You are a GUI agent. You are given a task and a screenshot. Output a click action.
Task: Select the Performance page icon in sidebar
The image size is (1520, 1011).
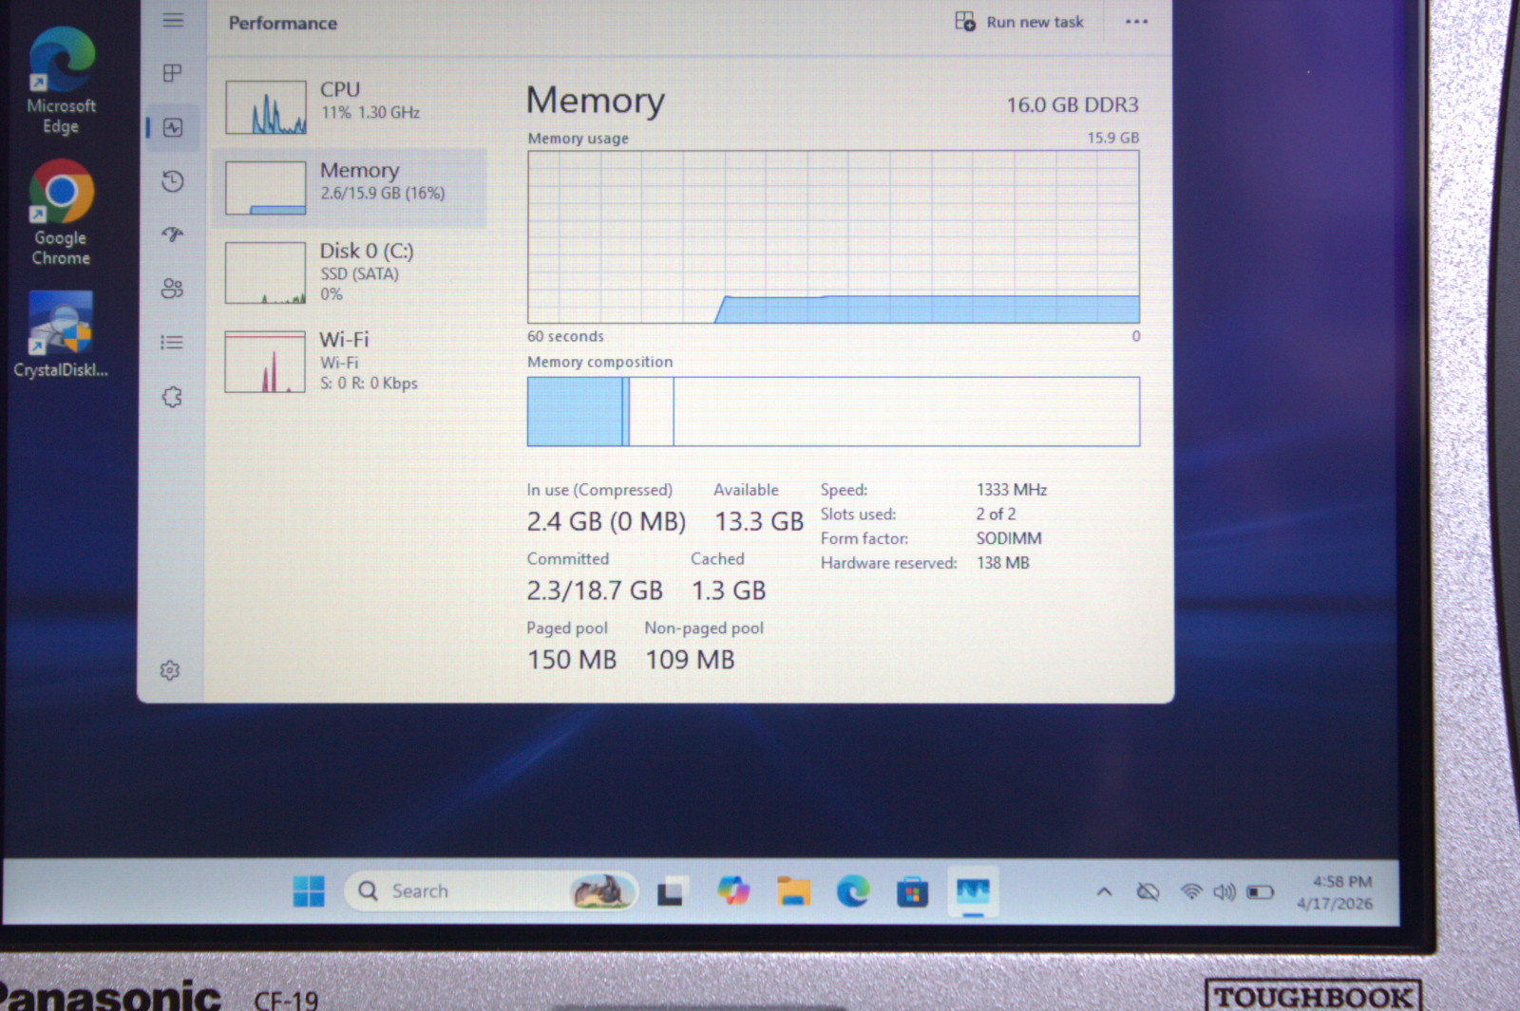click(173, 127)
